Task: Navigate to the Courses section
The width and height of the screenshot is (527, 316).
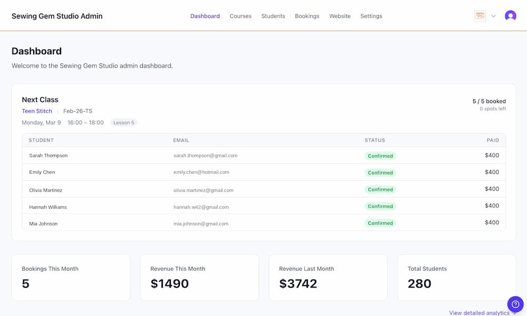Action: click(x=240, y=16)
